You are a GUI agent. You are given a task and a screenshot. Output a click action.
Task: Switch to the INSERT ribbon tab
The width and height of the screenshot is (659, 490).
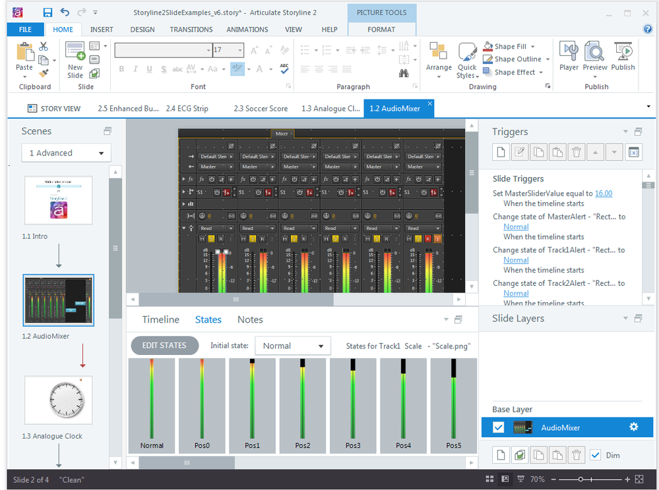pyautogui.click(x=102, y=30)
